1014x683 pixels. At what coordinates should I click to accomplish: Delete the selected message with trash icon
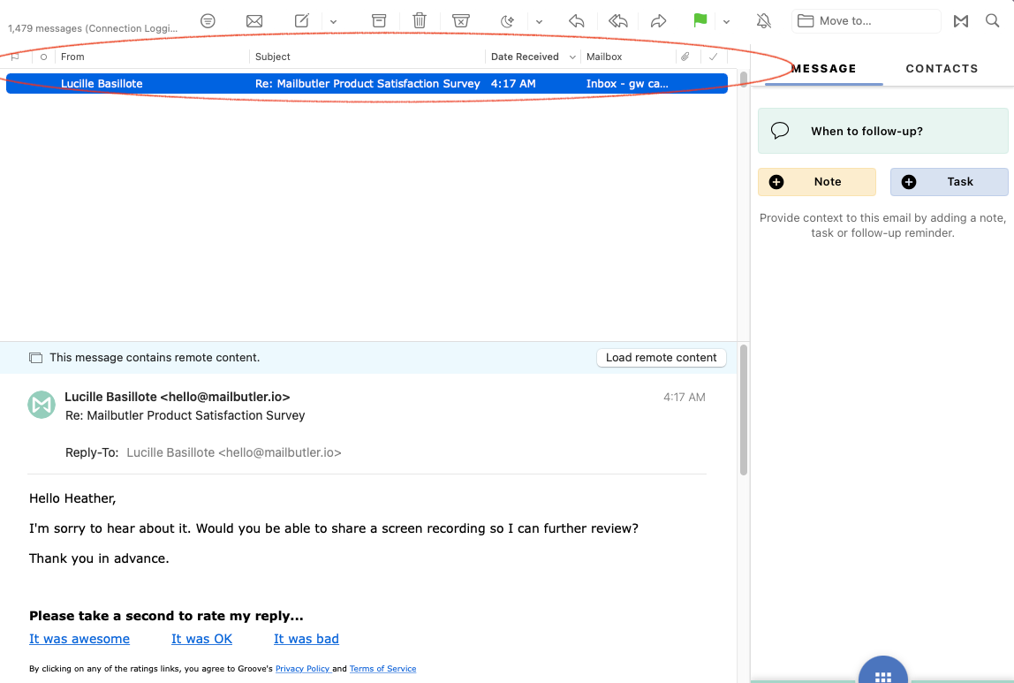click(419, 20)
